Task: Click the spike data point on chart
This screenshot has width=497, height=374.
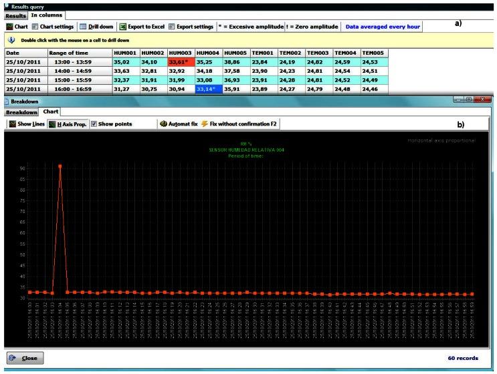Action: click(x=60, y=166)
